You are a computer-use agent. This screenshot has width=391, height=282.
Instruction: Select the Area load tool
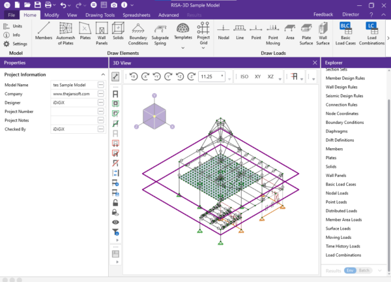click(x=290, y=31)
